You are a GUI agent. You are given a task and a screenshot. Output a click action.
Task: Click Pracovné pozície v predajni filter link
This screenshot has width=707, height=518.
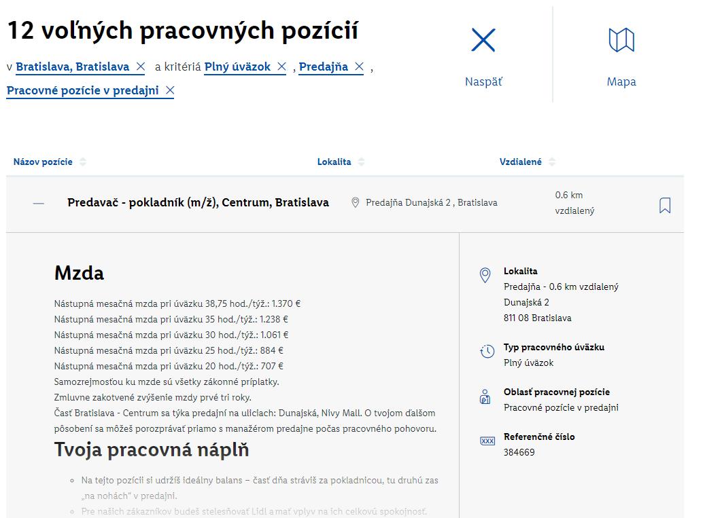coord(82,90)
